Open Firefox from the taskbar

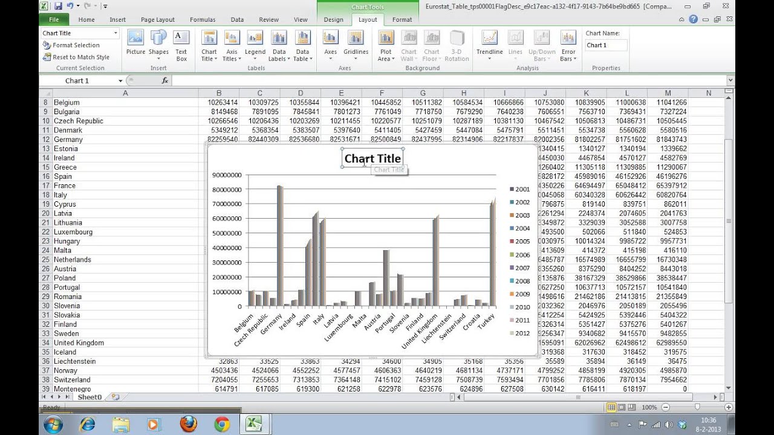(x=188, y=425)
